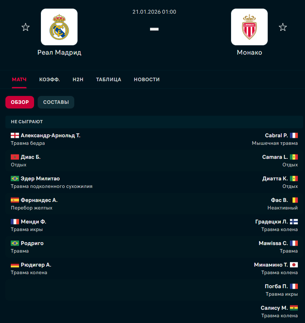305x323 pixels.
Task: Open player Александр-Арнольд Т. profile
Action: click(51, 135)
